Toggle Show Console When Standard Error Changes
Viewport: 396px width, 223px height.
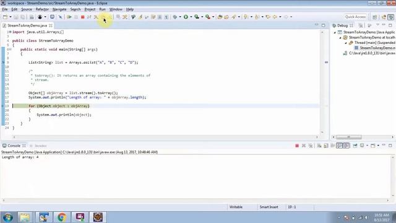click(346, 146)
